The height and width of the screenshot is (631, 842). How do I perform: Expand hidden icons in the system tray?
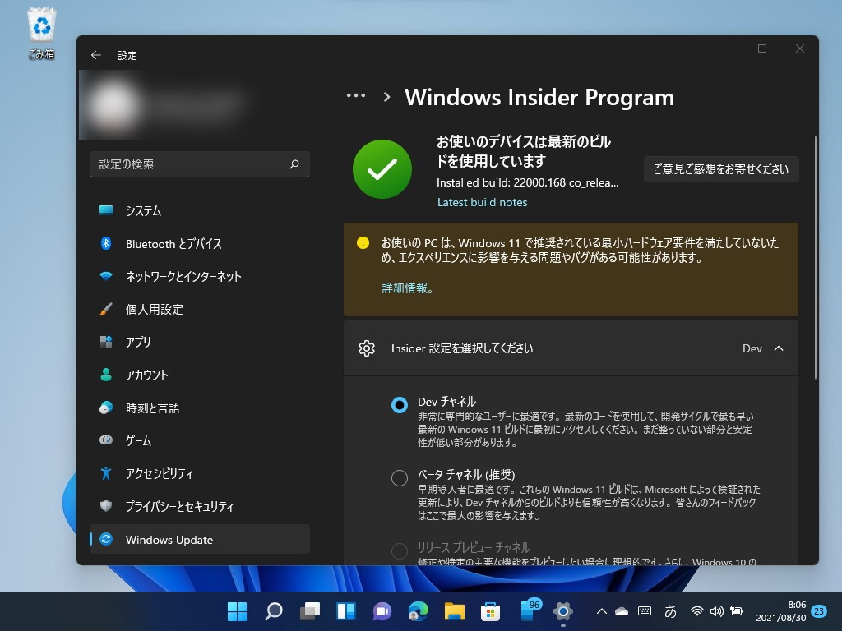coord(601,611)
